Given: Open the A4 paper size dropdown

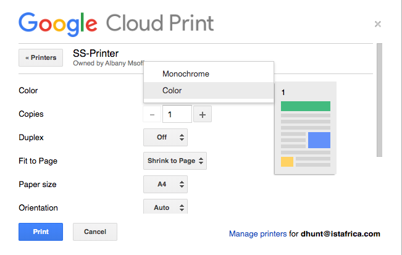Looking at the screenshot, I should click(165, 184).
